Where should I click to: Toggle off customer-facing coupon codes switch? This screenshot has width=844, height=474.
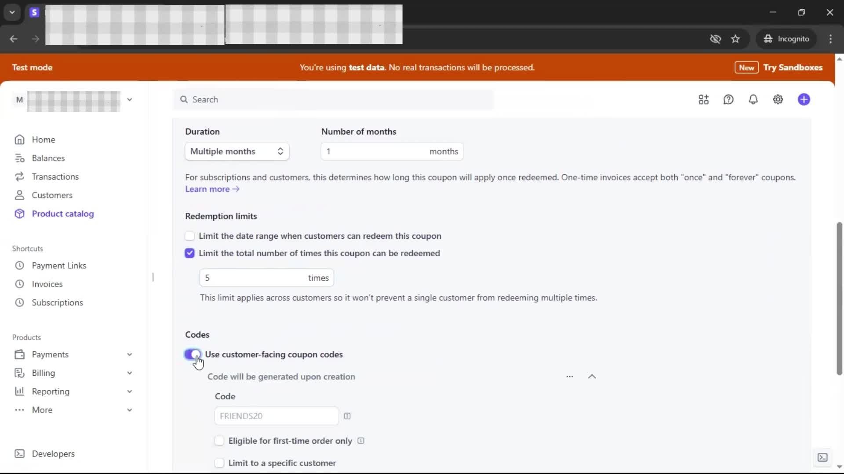tap(193, 354)
